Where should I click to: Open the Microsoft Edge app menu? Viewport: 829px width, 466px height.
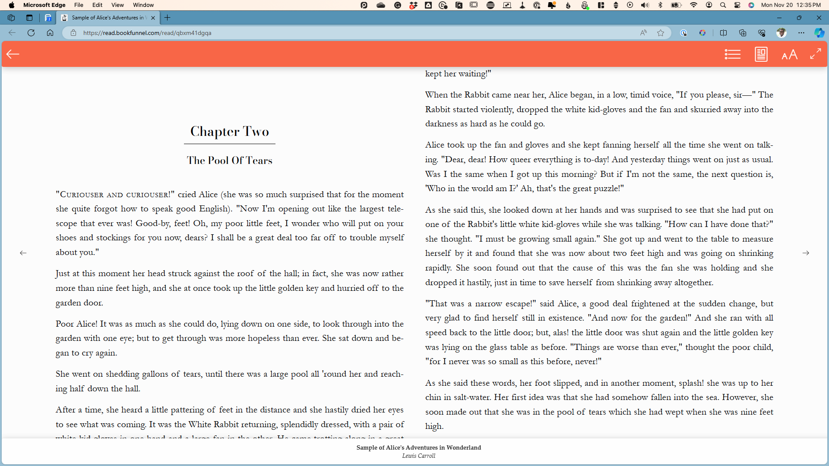pos(44,5)
